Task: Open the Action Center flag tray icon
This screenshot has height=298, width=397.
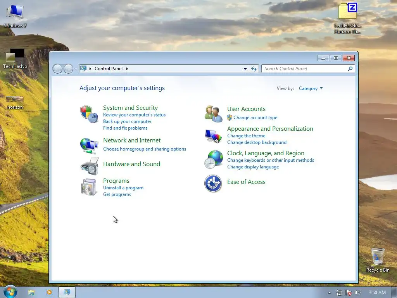Action: [x=349, y=293]
